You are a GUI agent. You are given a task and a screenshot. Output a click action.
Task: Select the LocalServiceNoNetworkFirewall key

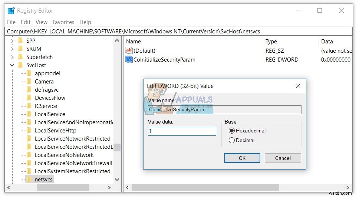[73, 163]
